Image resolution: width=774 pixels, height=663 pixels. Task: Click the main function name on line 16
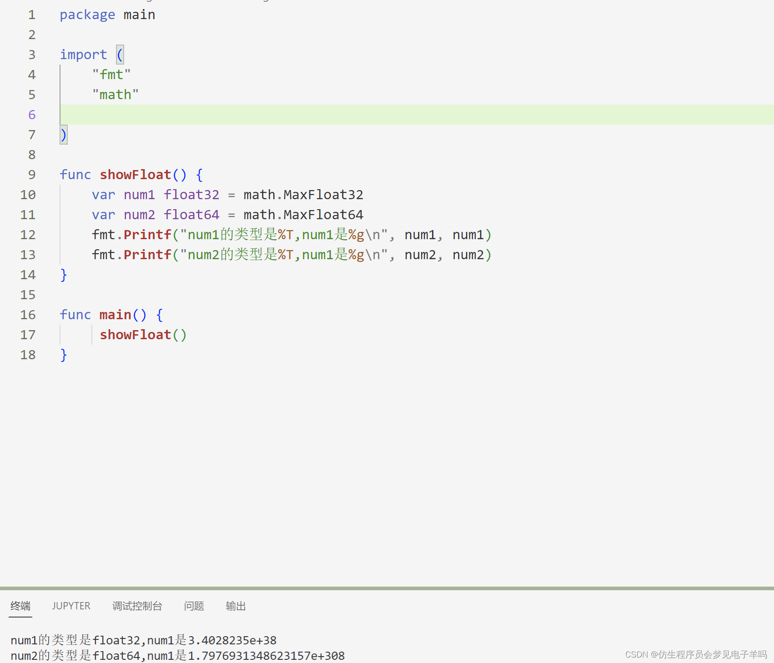click(x=116, y=315)
